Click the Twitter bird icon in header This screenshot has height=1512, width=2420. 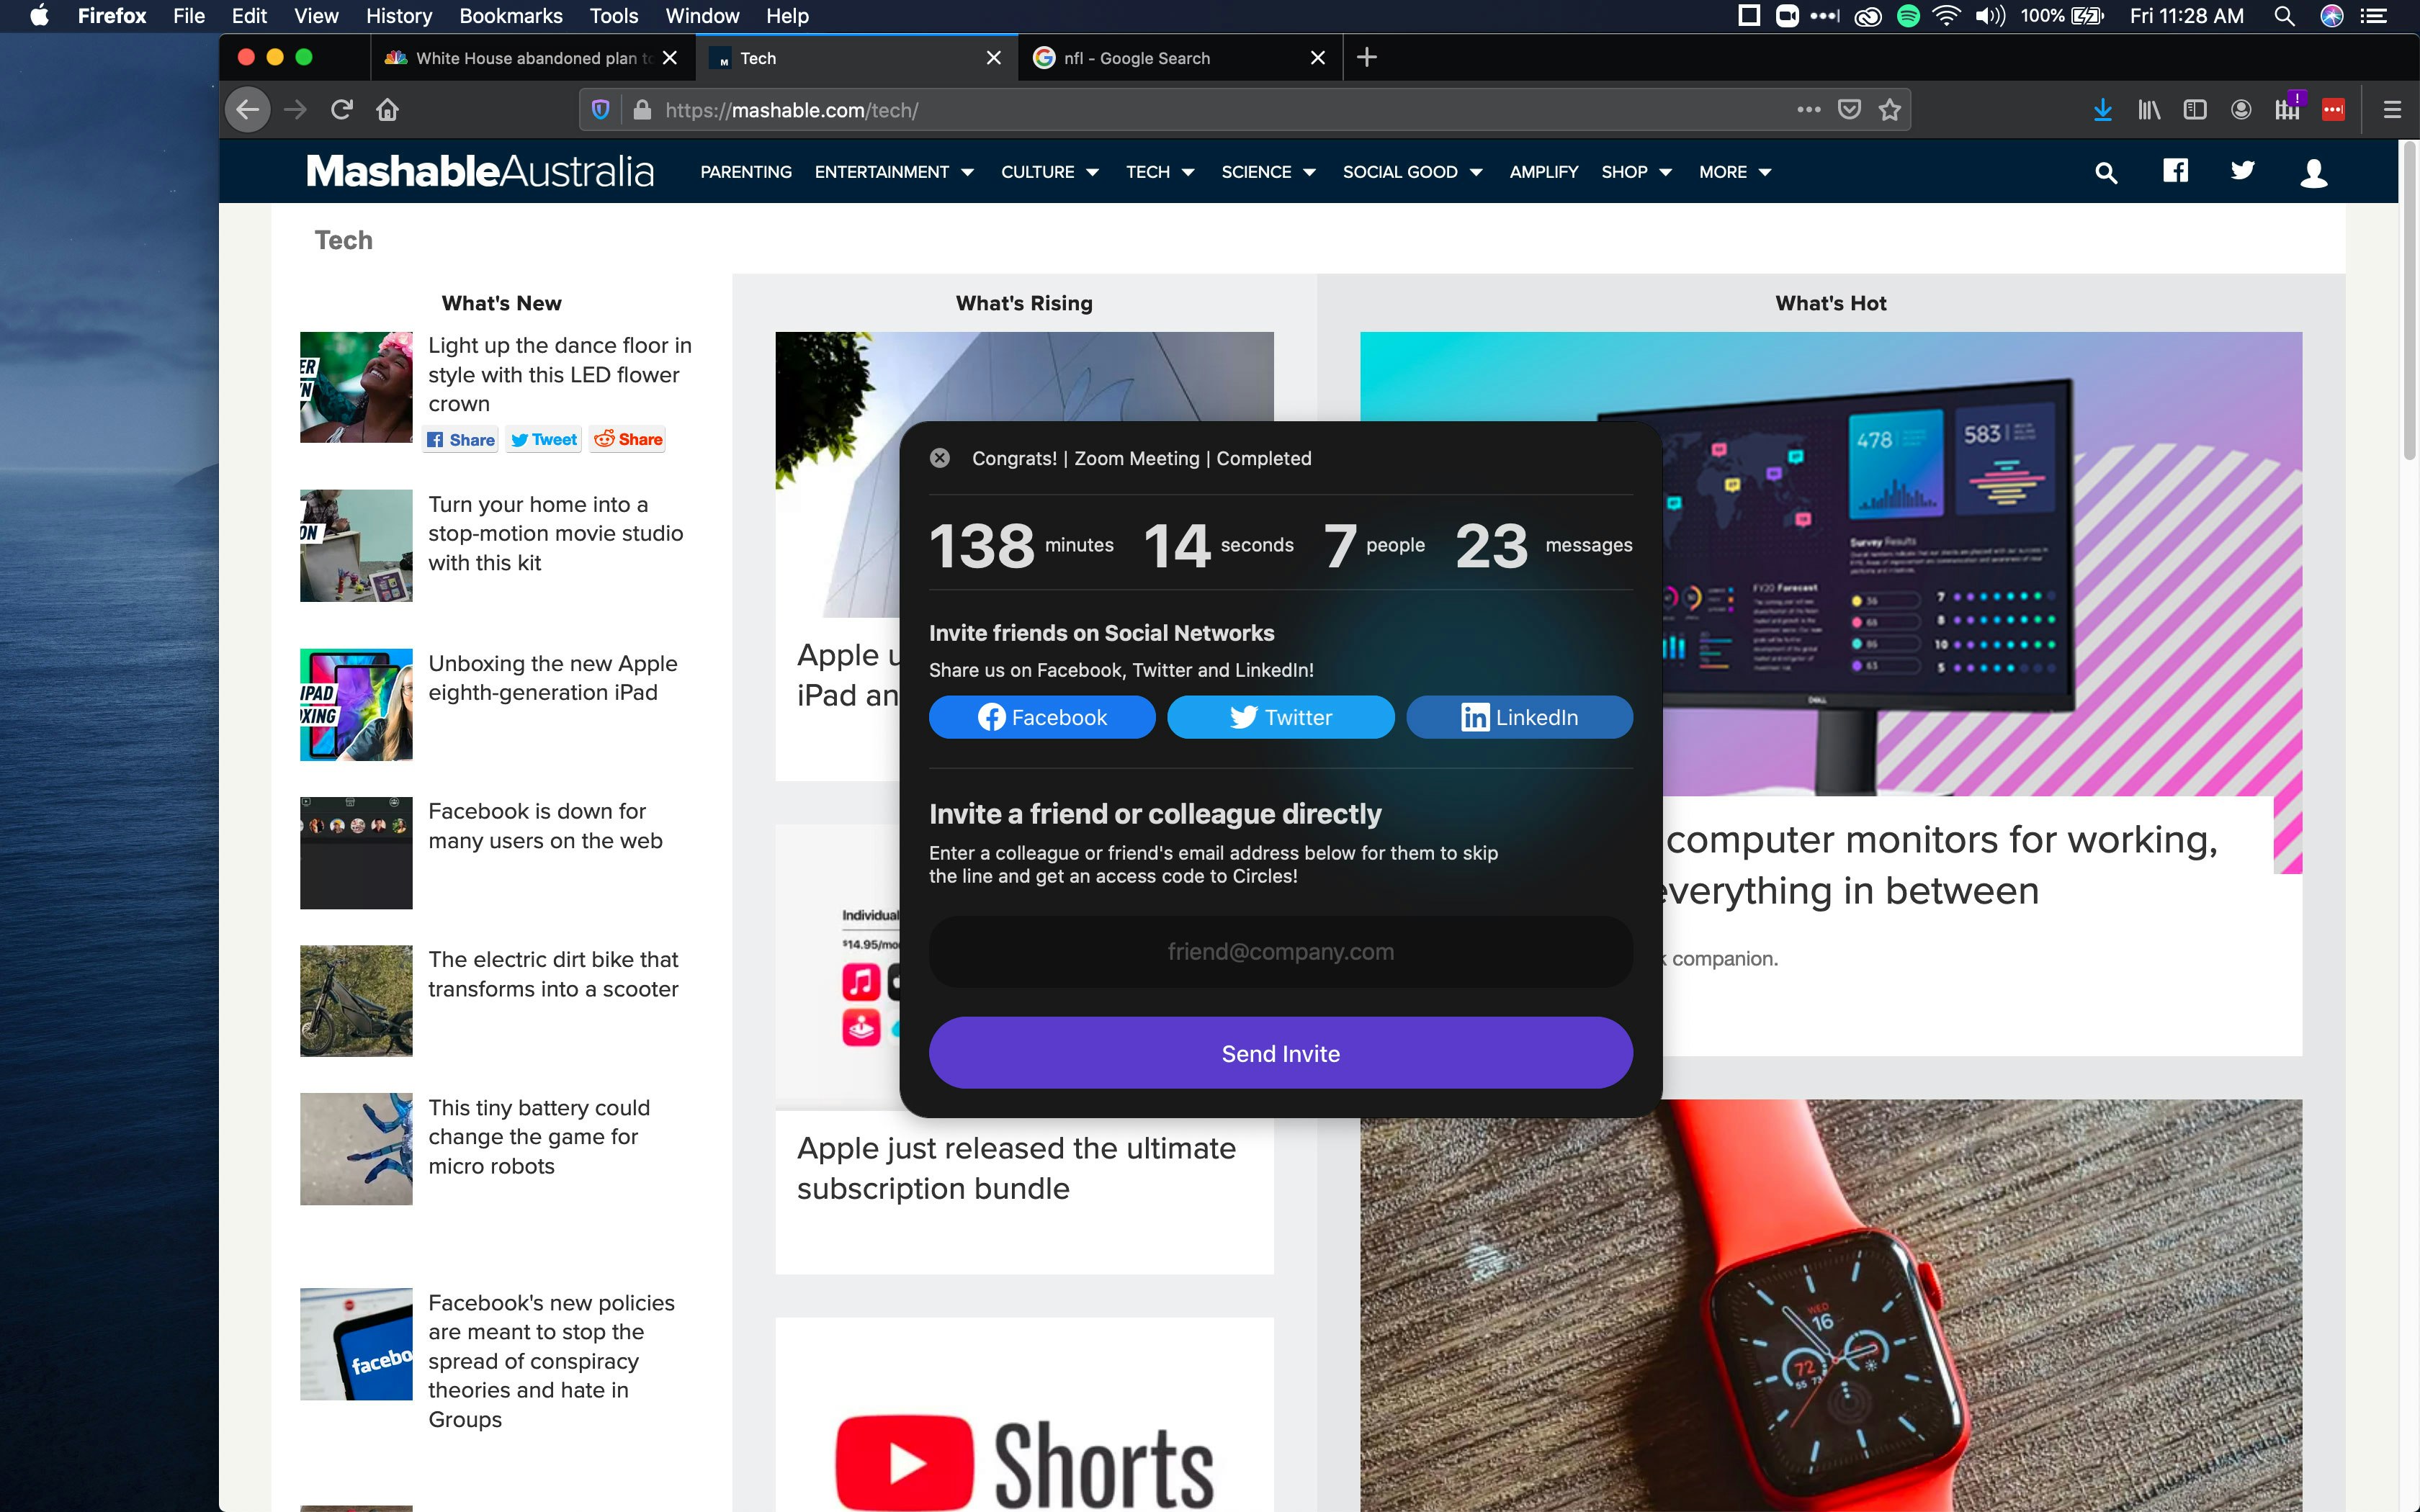click(2242, 171)
